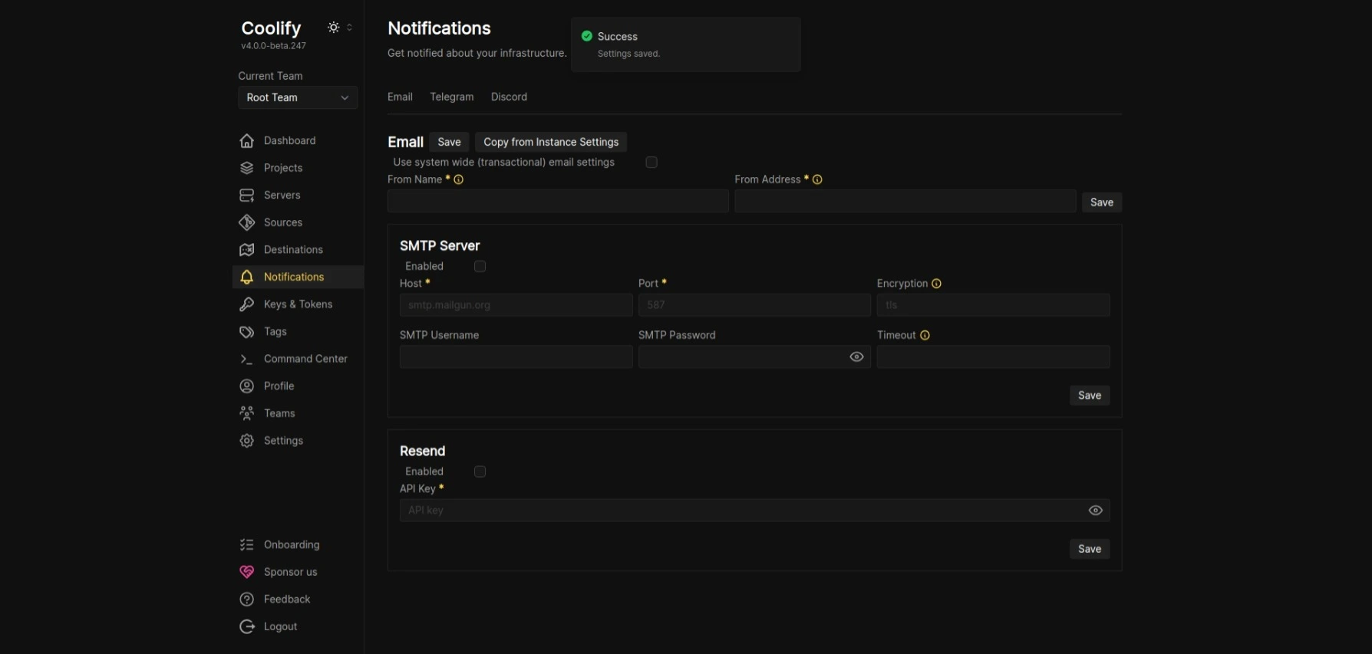Image resolution: width=1372 pixels, height=654 pixels.
Task: Click the Command Center terminal icon
Action: (246, 359)
